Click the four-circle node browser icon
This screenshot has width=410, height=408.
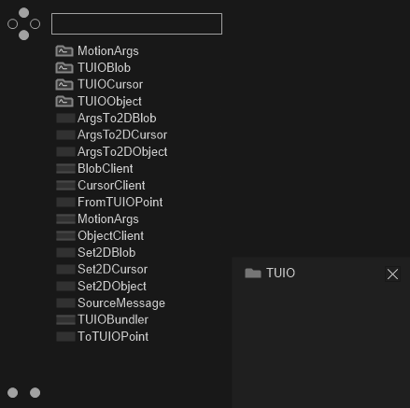point(23,24)
